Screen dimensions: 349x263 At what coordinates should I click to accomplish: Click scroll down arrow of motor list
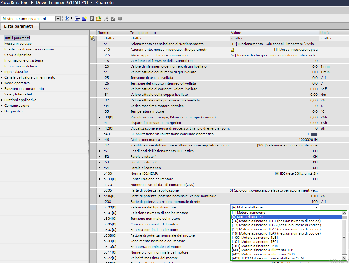pos(344,257)
